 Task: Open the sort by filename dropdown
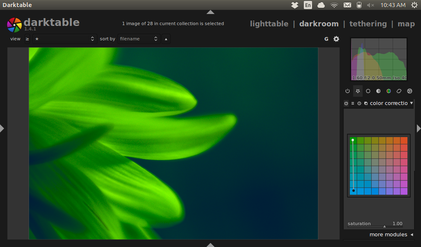(x=137, y=39)
